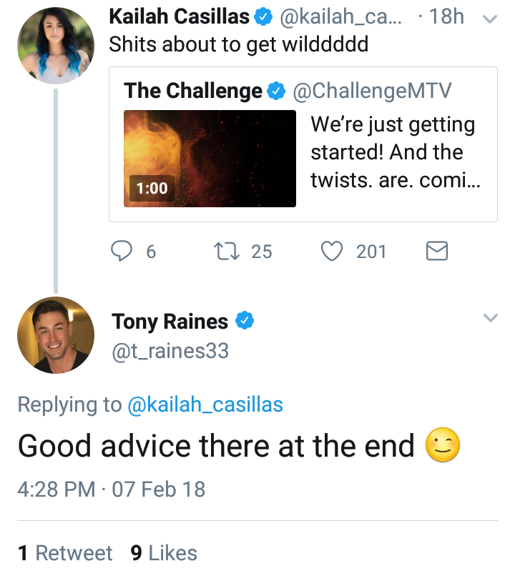View the 9 Likes list
Image resolution: width=515 pixels, height=576 pixels.
click(x=164, y=553)
